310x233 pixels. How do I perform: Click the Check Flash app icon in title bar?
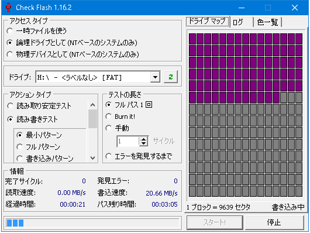(x=8, y=8)
